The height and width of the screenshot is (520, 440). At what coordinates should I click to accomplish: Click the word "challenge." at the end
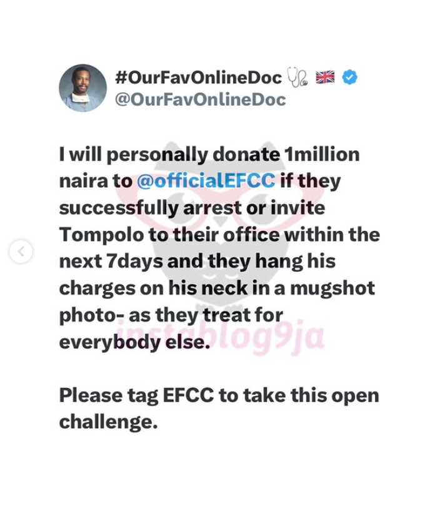tap(107, 422)
